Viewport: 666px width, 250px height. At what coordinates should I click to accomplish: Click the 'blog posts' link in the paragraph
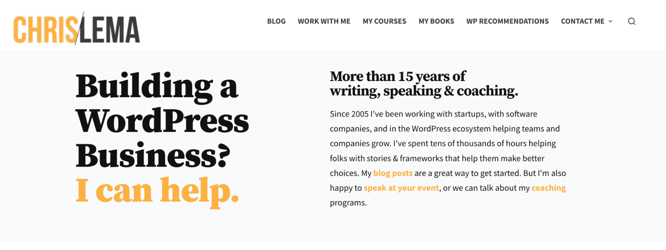pyautogui.click(x=393, y=173)
